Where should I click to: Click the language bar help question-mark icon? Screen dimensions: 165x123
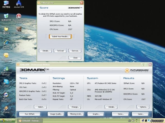tap(133, 121)
